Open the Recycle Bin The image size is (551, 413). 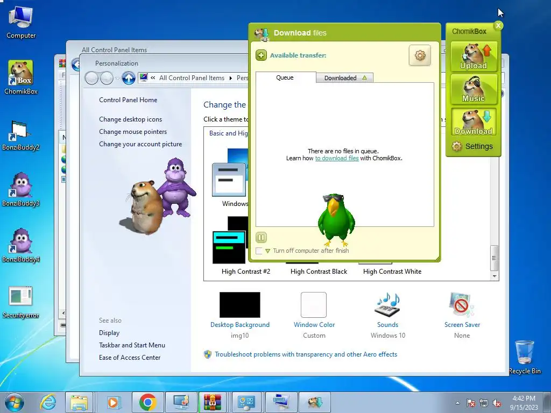(525, 357)
